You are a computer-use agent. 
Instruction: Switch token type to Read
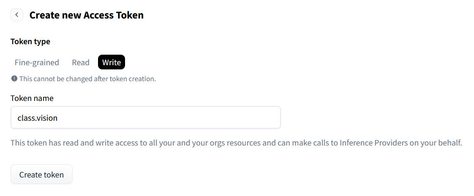pyautogui.click(x=81, y=62)
